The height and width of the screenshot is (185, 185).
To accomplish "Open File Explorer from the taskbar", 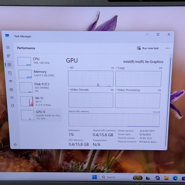I will 166,177.
